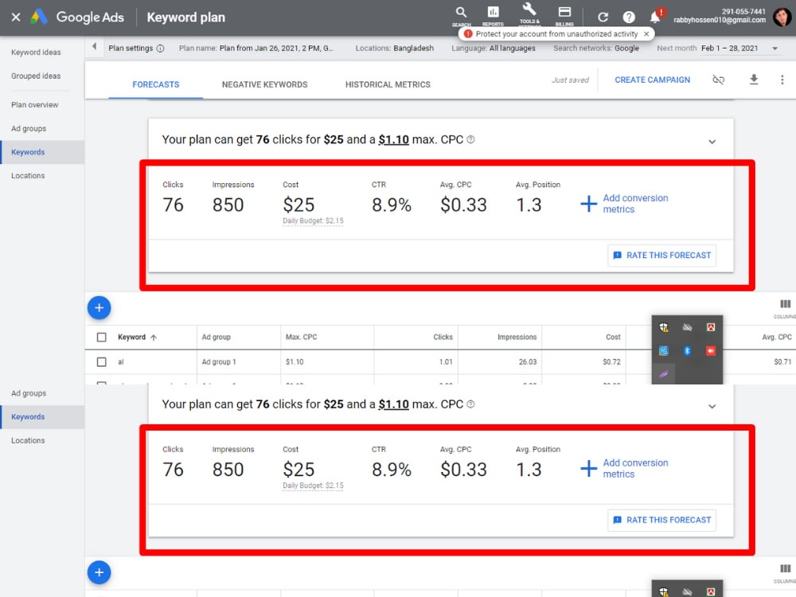Click the help icon beside upper max. CPC

pos(470,139)
